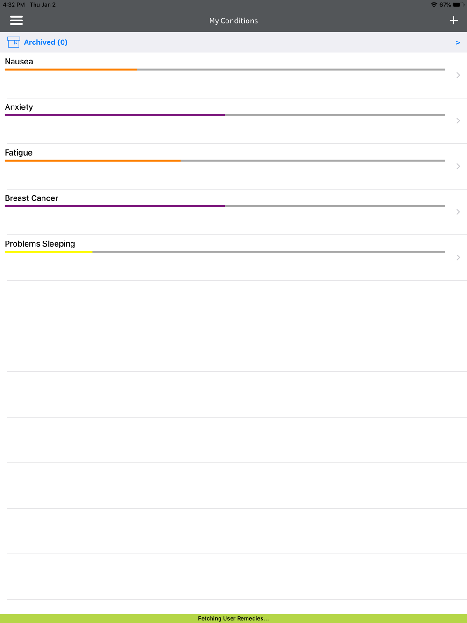Screen dimensions: 467x623
Task: Choose Problems Sleeping from list
Action: (233, 258)
